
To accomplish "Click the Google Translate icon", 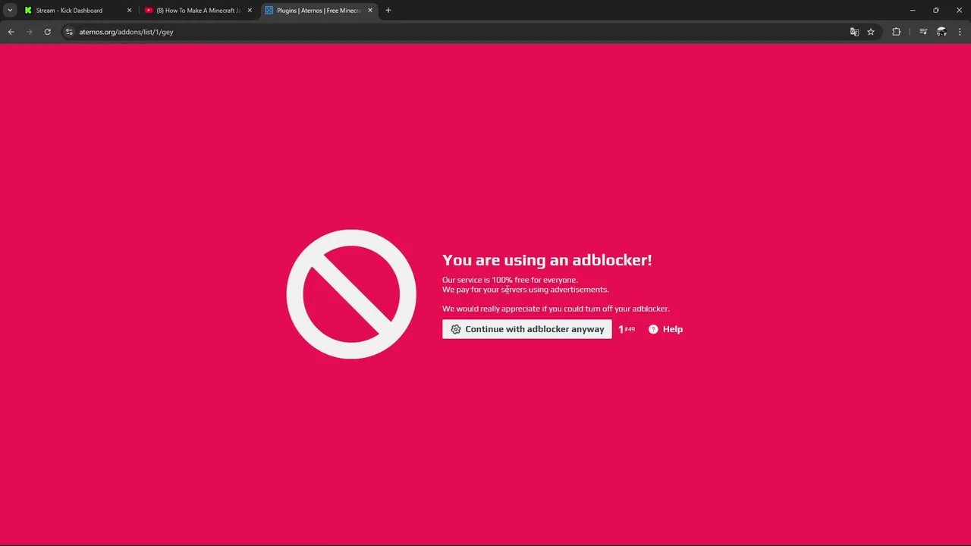I will (854, 32).
